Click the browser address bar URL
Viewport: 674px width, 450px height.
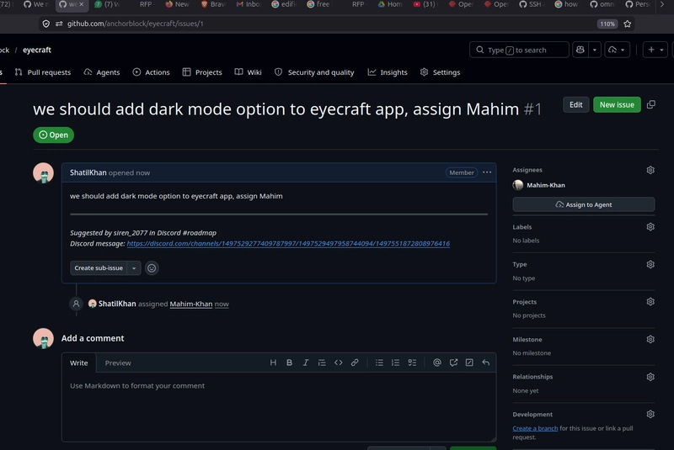[135, 24]
